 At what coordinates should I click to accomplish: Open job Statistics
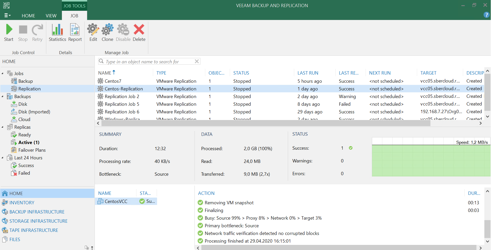click(x=58, y=33)
